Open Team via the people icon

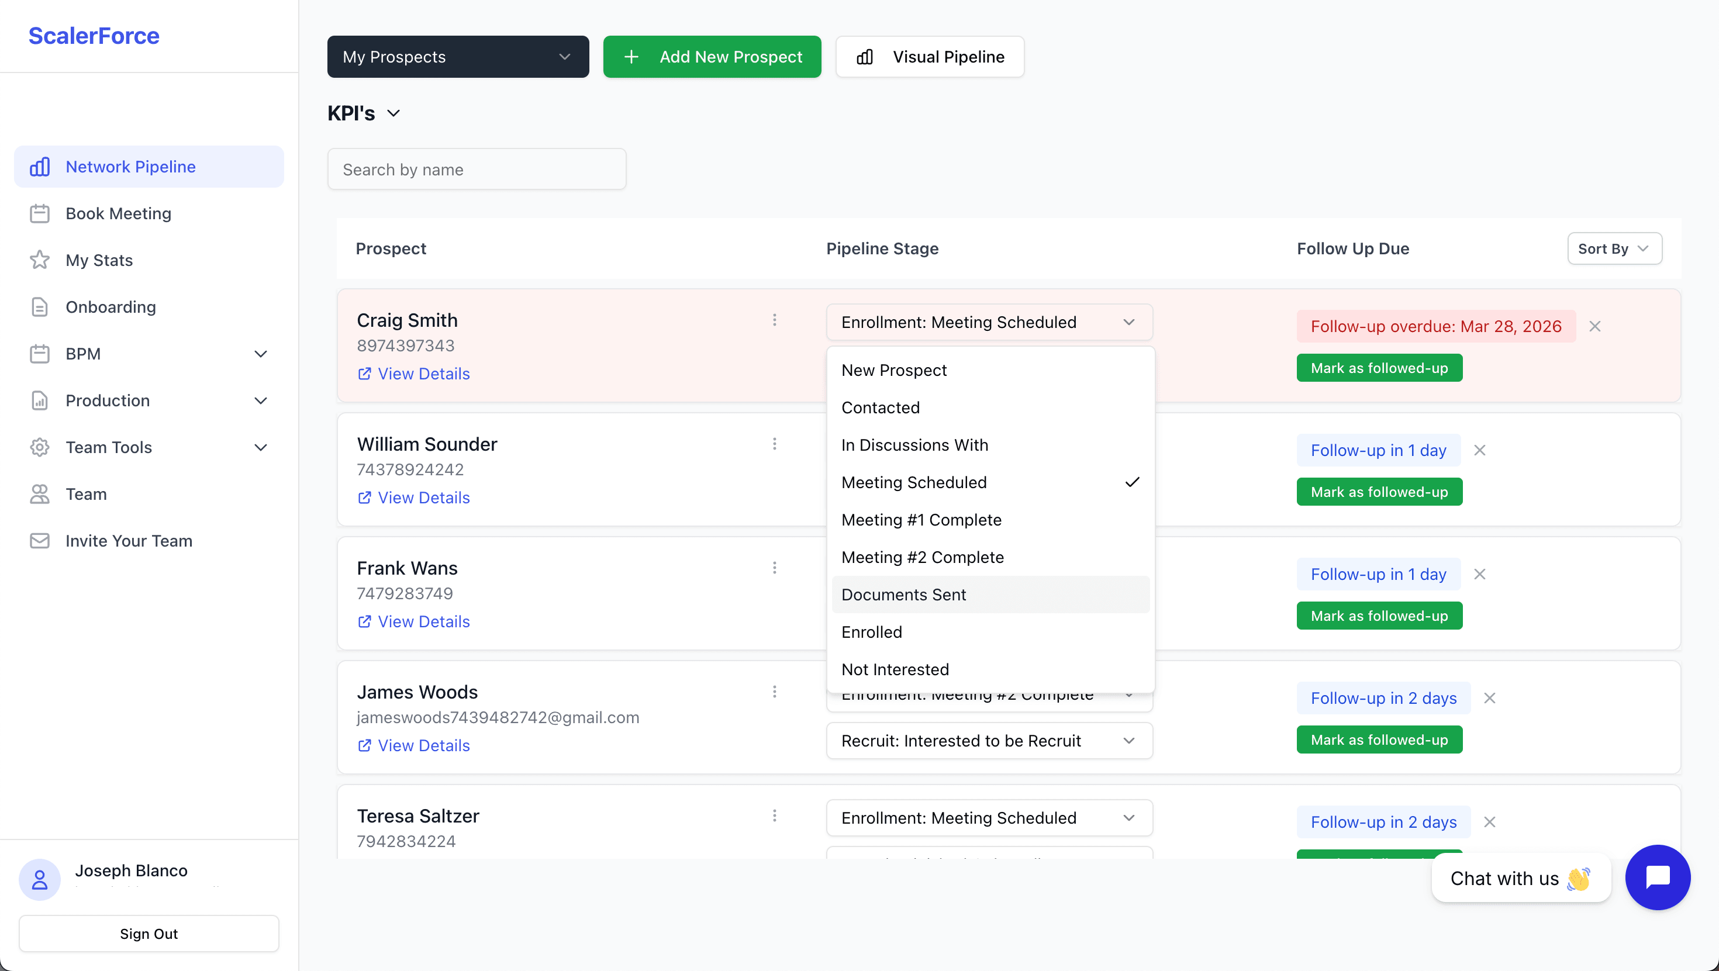(40, 494)
